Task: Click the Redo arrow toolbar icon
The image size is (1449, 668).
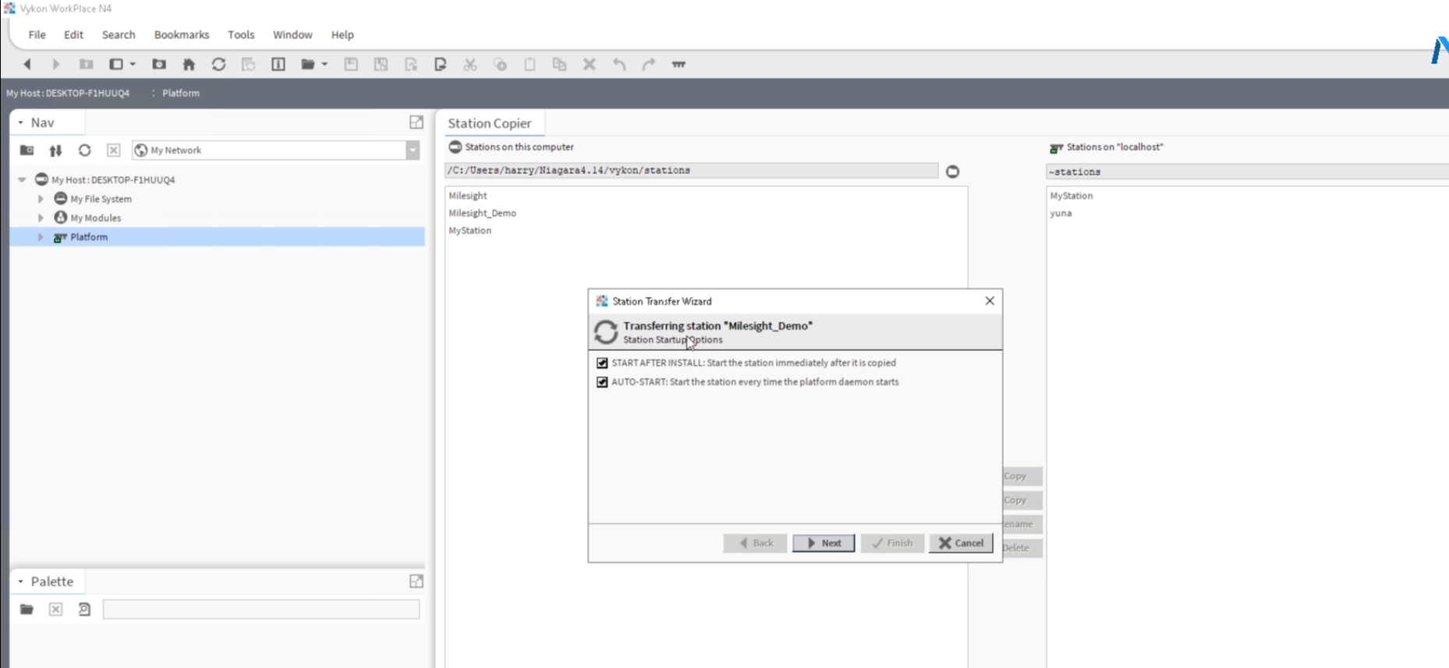Action: click(x=649, y=65)
